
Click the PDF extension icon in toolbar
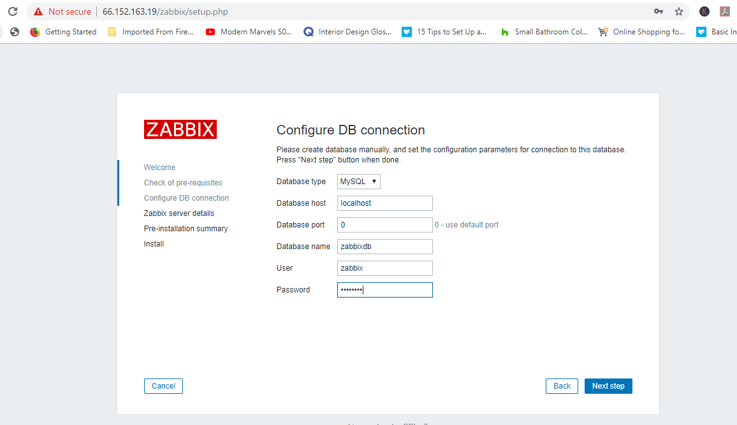[725, 11]
